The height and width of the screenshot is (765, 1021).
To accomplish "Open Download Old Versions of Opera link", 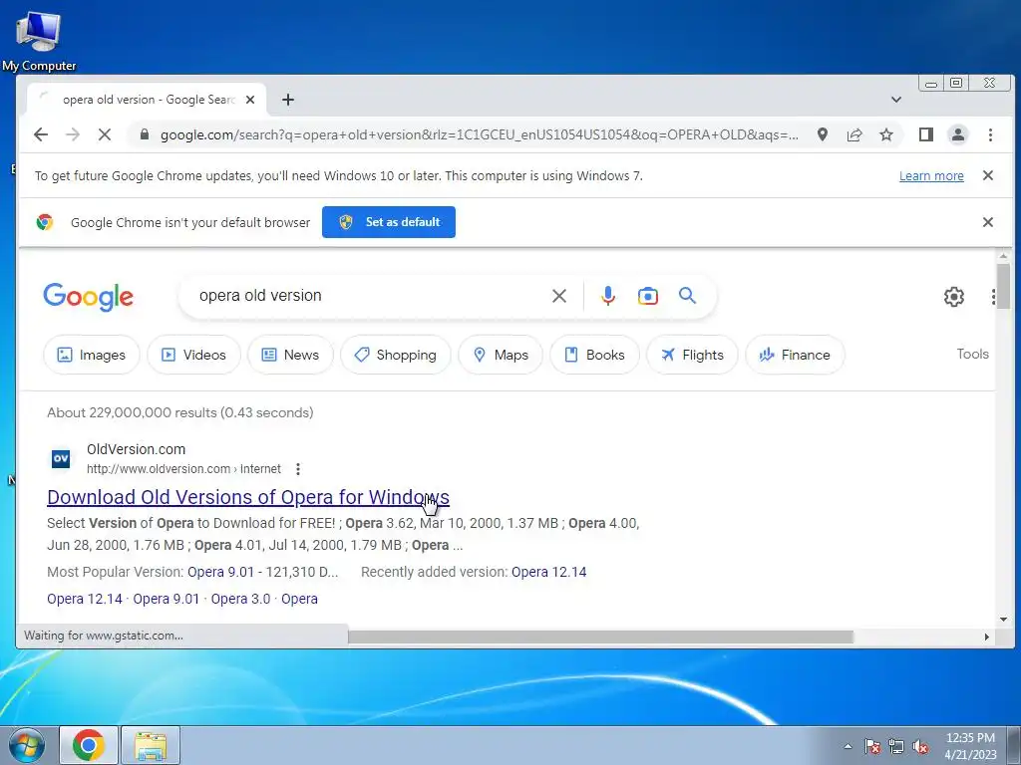I will [x=248, y=497].
